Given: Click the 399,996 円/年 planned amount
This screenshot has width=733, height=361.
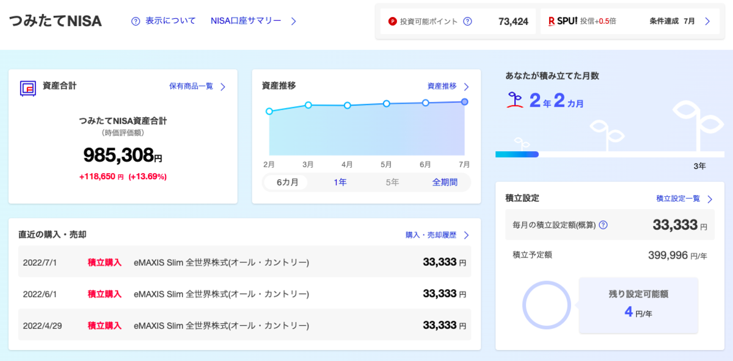Looking at the screenshot, I should coord(677,256).
